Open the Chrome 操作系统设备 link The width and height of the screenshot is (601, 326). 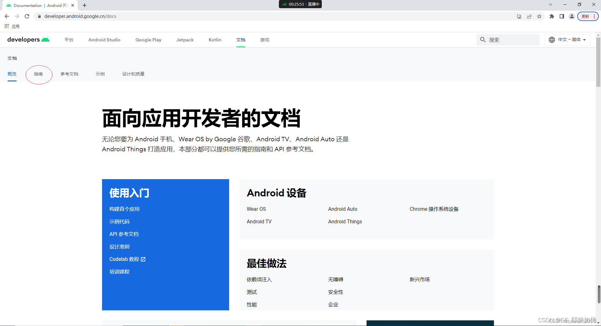coord(434,209)
